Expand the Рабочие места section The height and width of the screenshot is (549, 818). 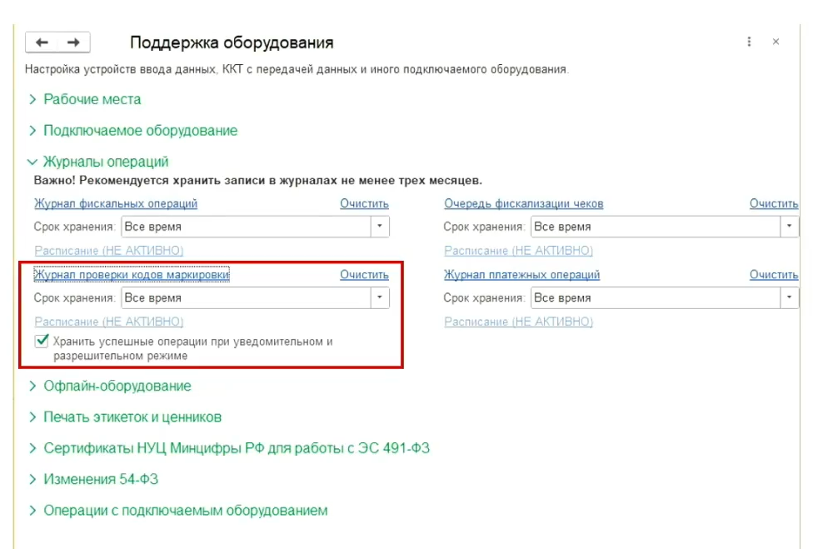(x=92, y=99)
